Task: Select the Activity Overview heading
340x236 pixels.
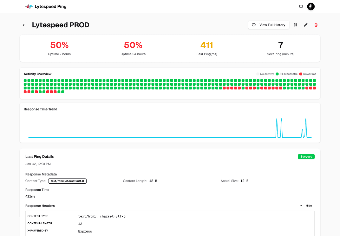Action: point(37,74)
